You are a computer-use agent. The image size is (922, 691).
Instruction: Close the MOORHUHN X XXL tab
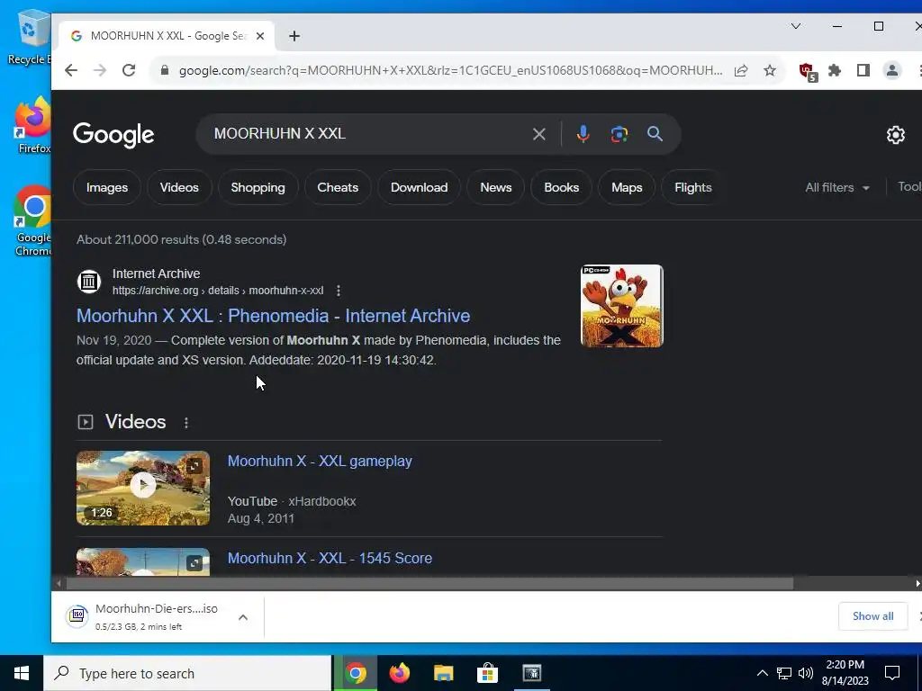click(260, 36)
